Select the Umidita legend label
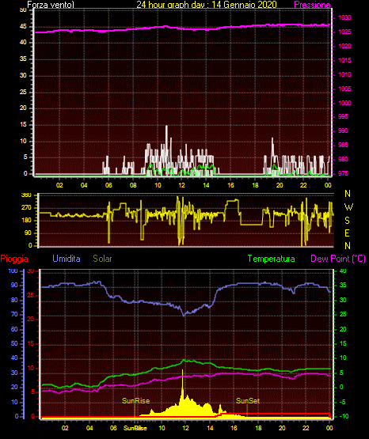The width and height of the screenshot is (369, 439). 67,259
